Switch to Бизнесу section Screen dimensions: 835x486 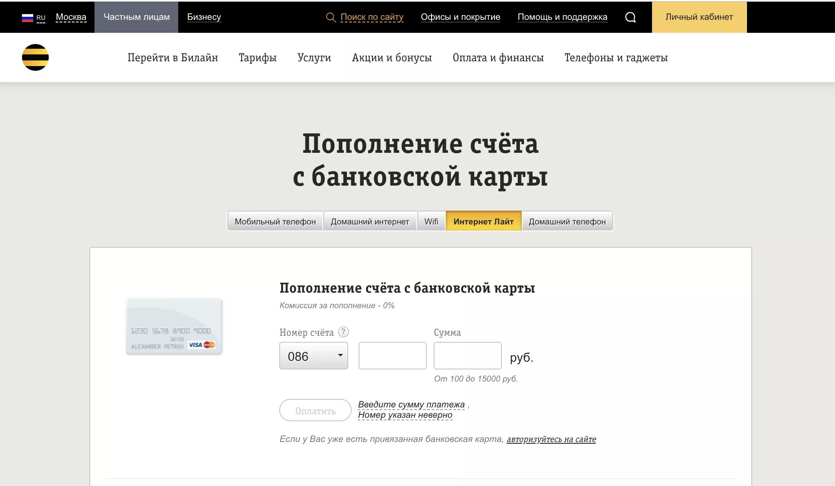click(204, 17)
